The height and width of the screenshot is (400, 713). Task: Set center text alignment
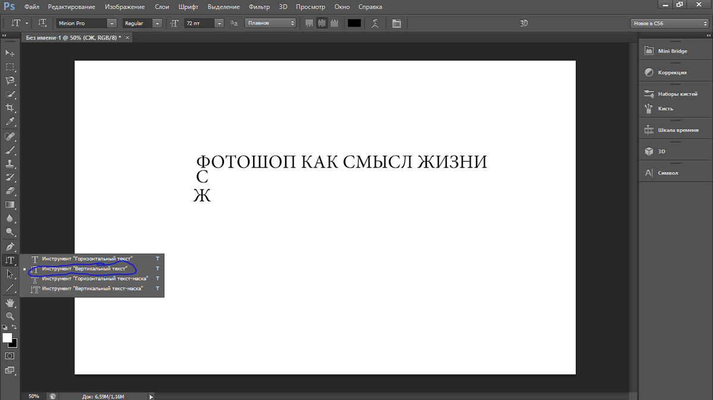coord(322,23)
